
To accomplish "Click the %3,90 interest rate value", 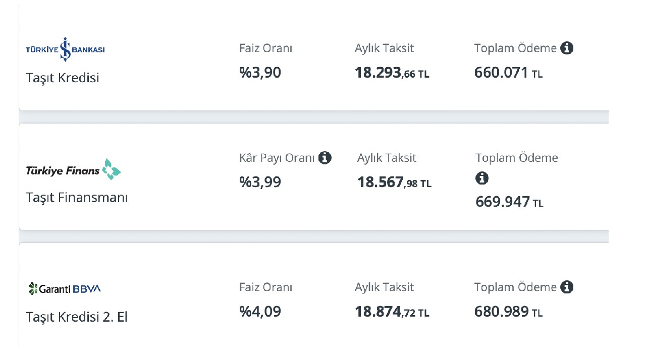I will point(260,73).
